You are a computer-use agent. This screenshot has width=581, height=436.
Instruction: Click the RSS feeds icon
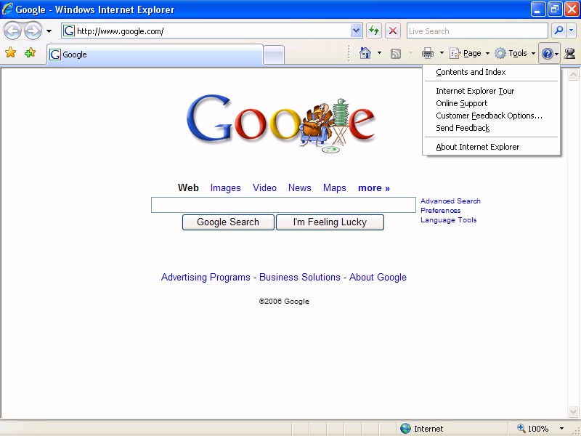pyautogui.click(x=396, y=54)
